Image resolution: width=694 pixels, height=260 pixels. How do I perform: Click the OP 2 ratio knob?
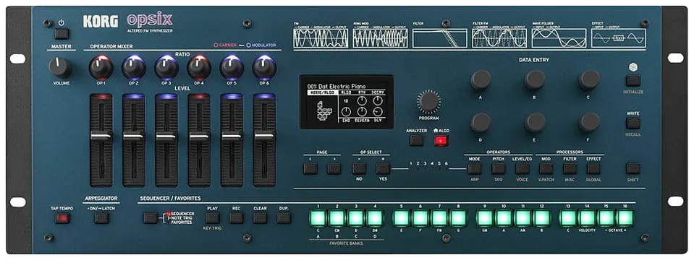pyautogui.click(x=134, y=68)
